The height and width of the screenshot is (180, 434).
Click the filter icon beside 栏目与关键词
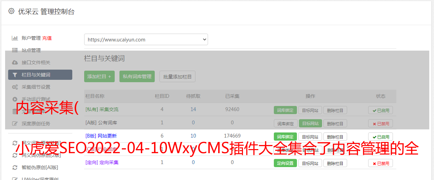[15, 75]
